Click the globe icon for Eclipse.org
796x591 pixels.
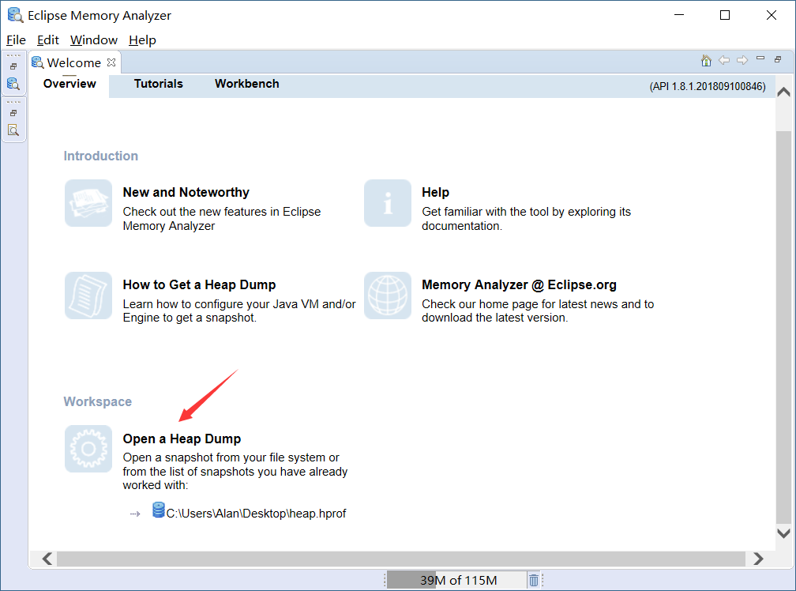click(x=388, y=295)
